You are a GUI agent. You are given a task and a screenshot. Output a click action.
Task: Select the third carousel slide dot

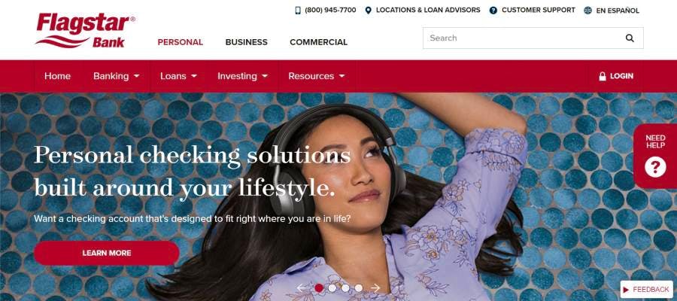click(345, 288)
